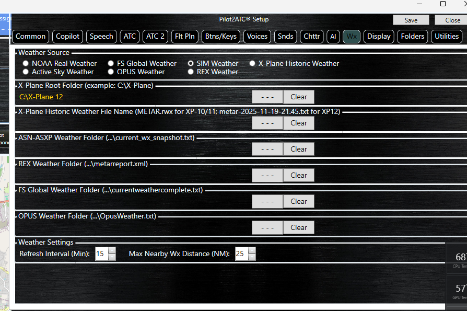
Task: Switch to the Speech tab
Action: (101, 37)
